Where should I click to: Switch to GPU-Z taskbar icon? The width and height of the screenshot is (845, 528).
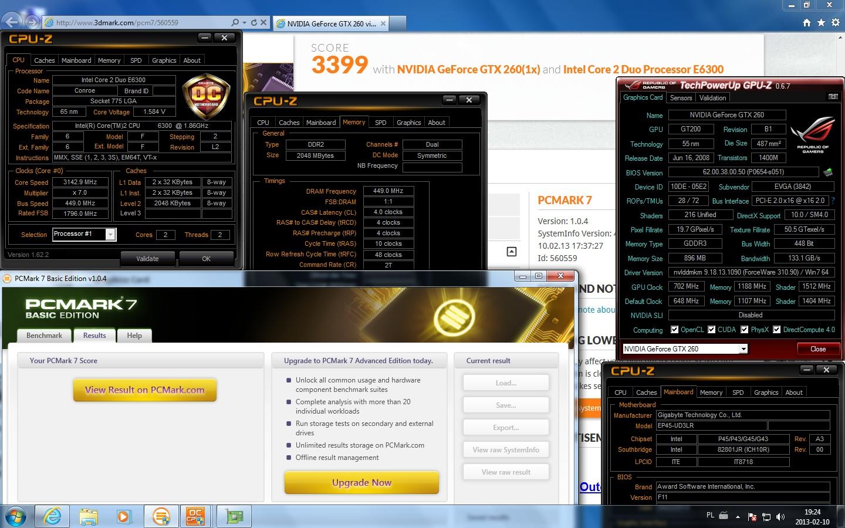(x=234, y=516)
